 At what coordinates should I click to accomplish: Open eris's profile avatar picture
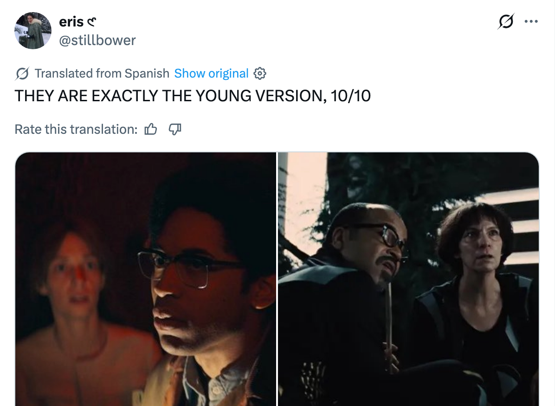[33, 31]
